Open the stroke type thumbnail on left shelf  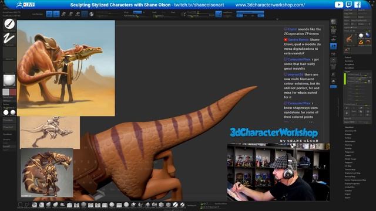tap(9, 38)
